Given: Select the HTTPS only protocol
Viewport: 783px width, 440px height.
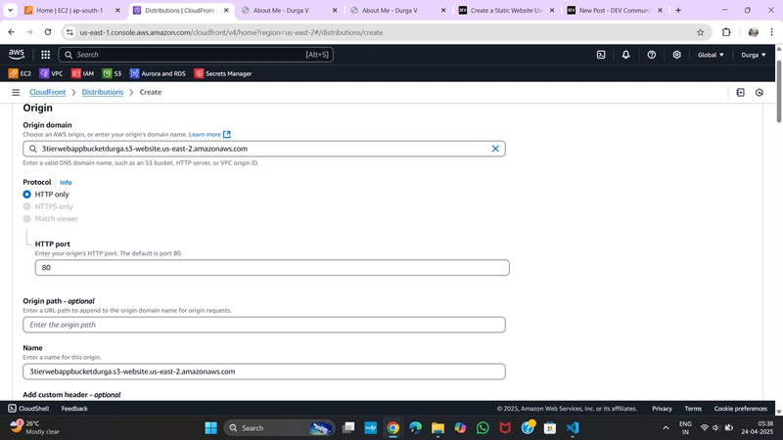Looking at the screenshot, I should click(27, 206).
